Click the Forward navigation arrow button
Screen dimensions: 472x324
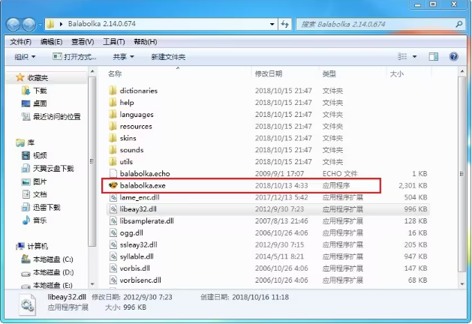29,24
